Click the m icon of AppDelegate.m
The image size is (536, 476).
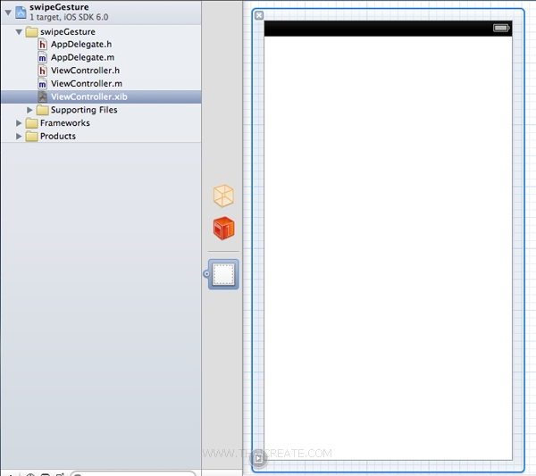pyautogui.click(x=42, y=57)
